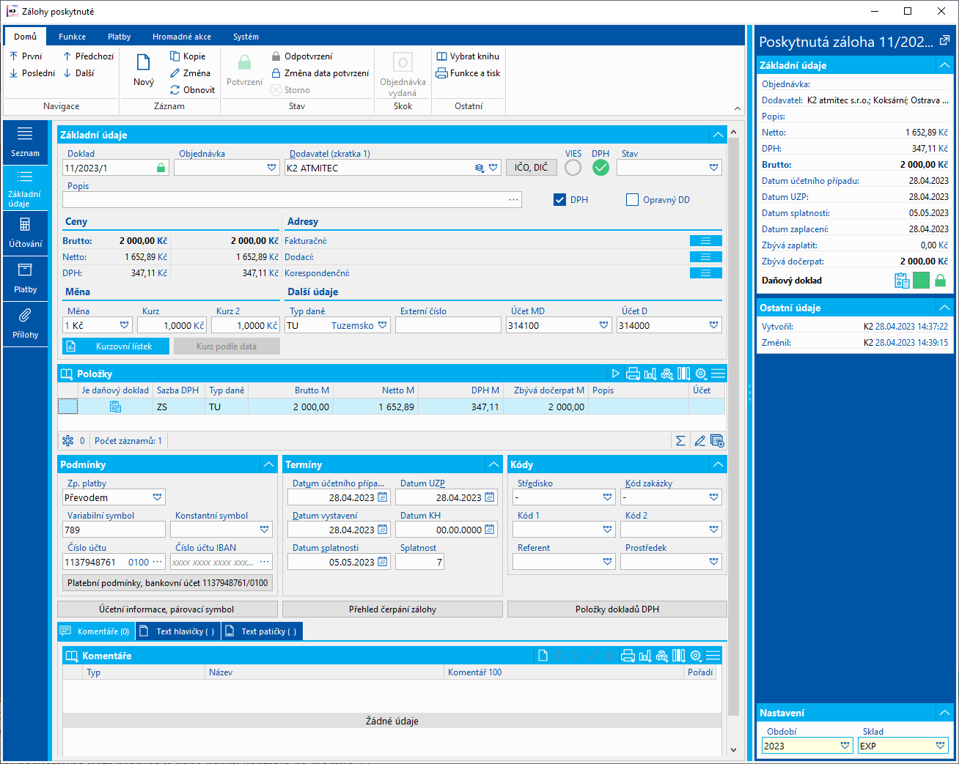Screen dimensions: 959x764
Task: Collapse the Termíny section
Action: (493, 464)
